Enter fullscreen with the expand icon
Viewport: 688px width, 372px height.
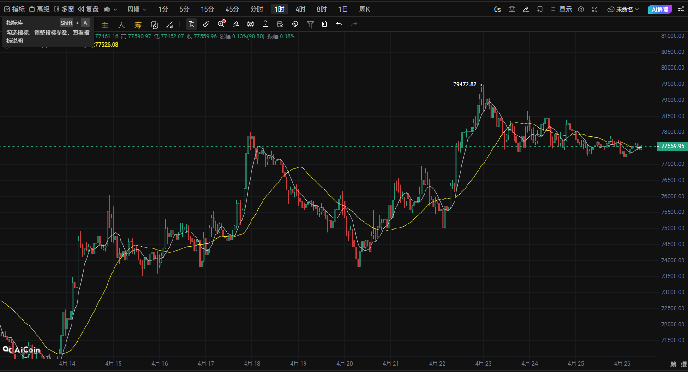tap(595, 9)
